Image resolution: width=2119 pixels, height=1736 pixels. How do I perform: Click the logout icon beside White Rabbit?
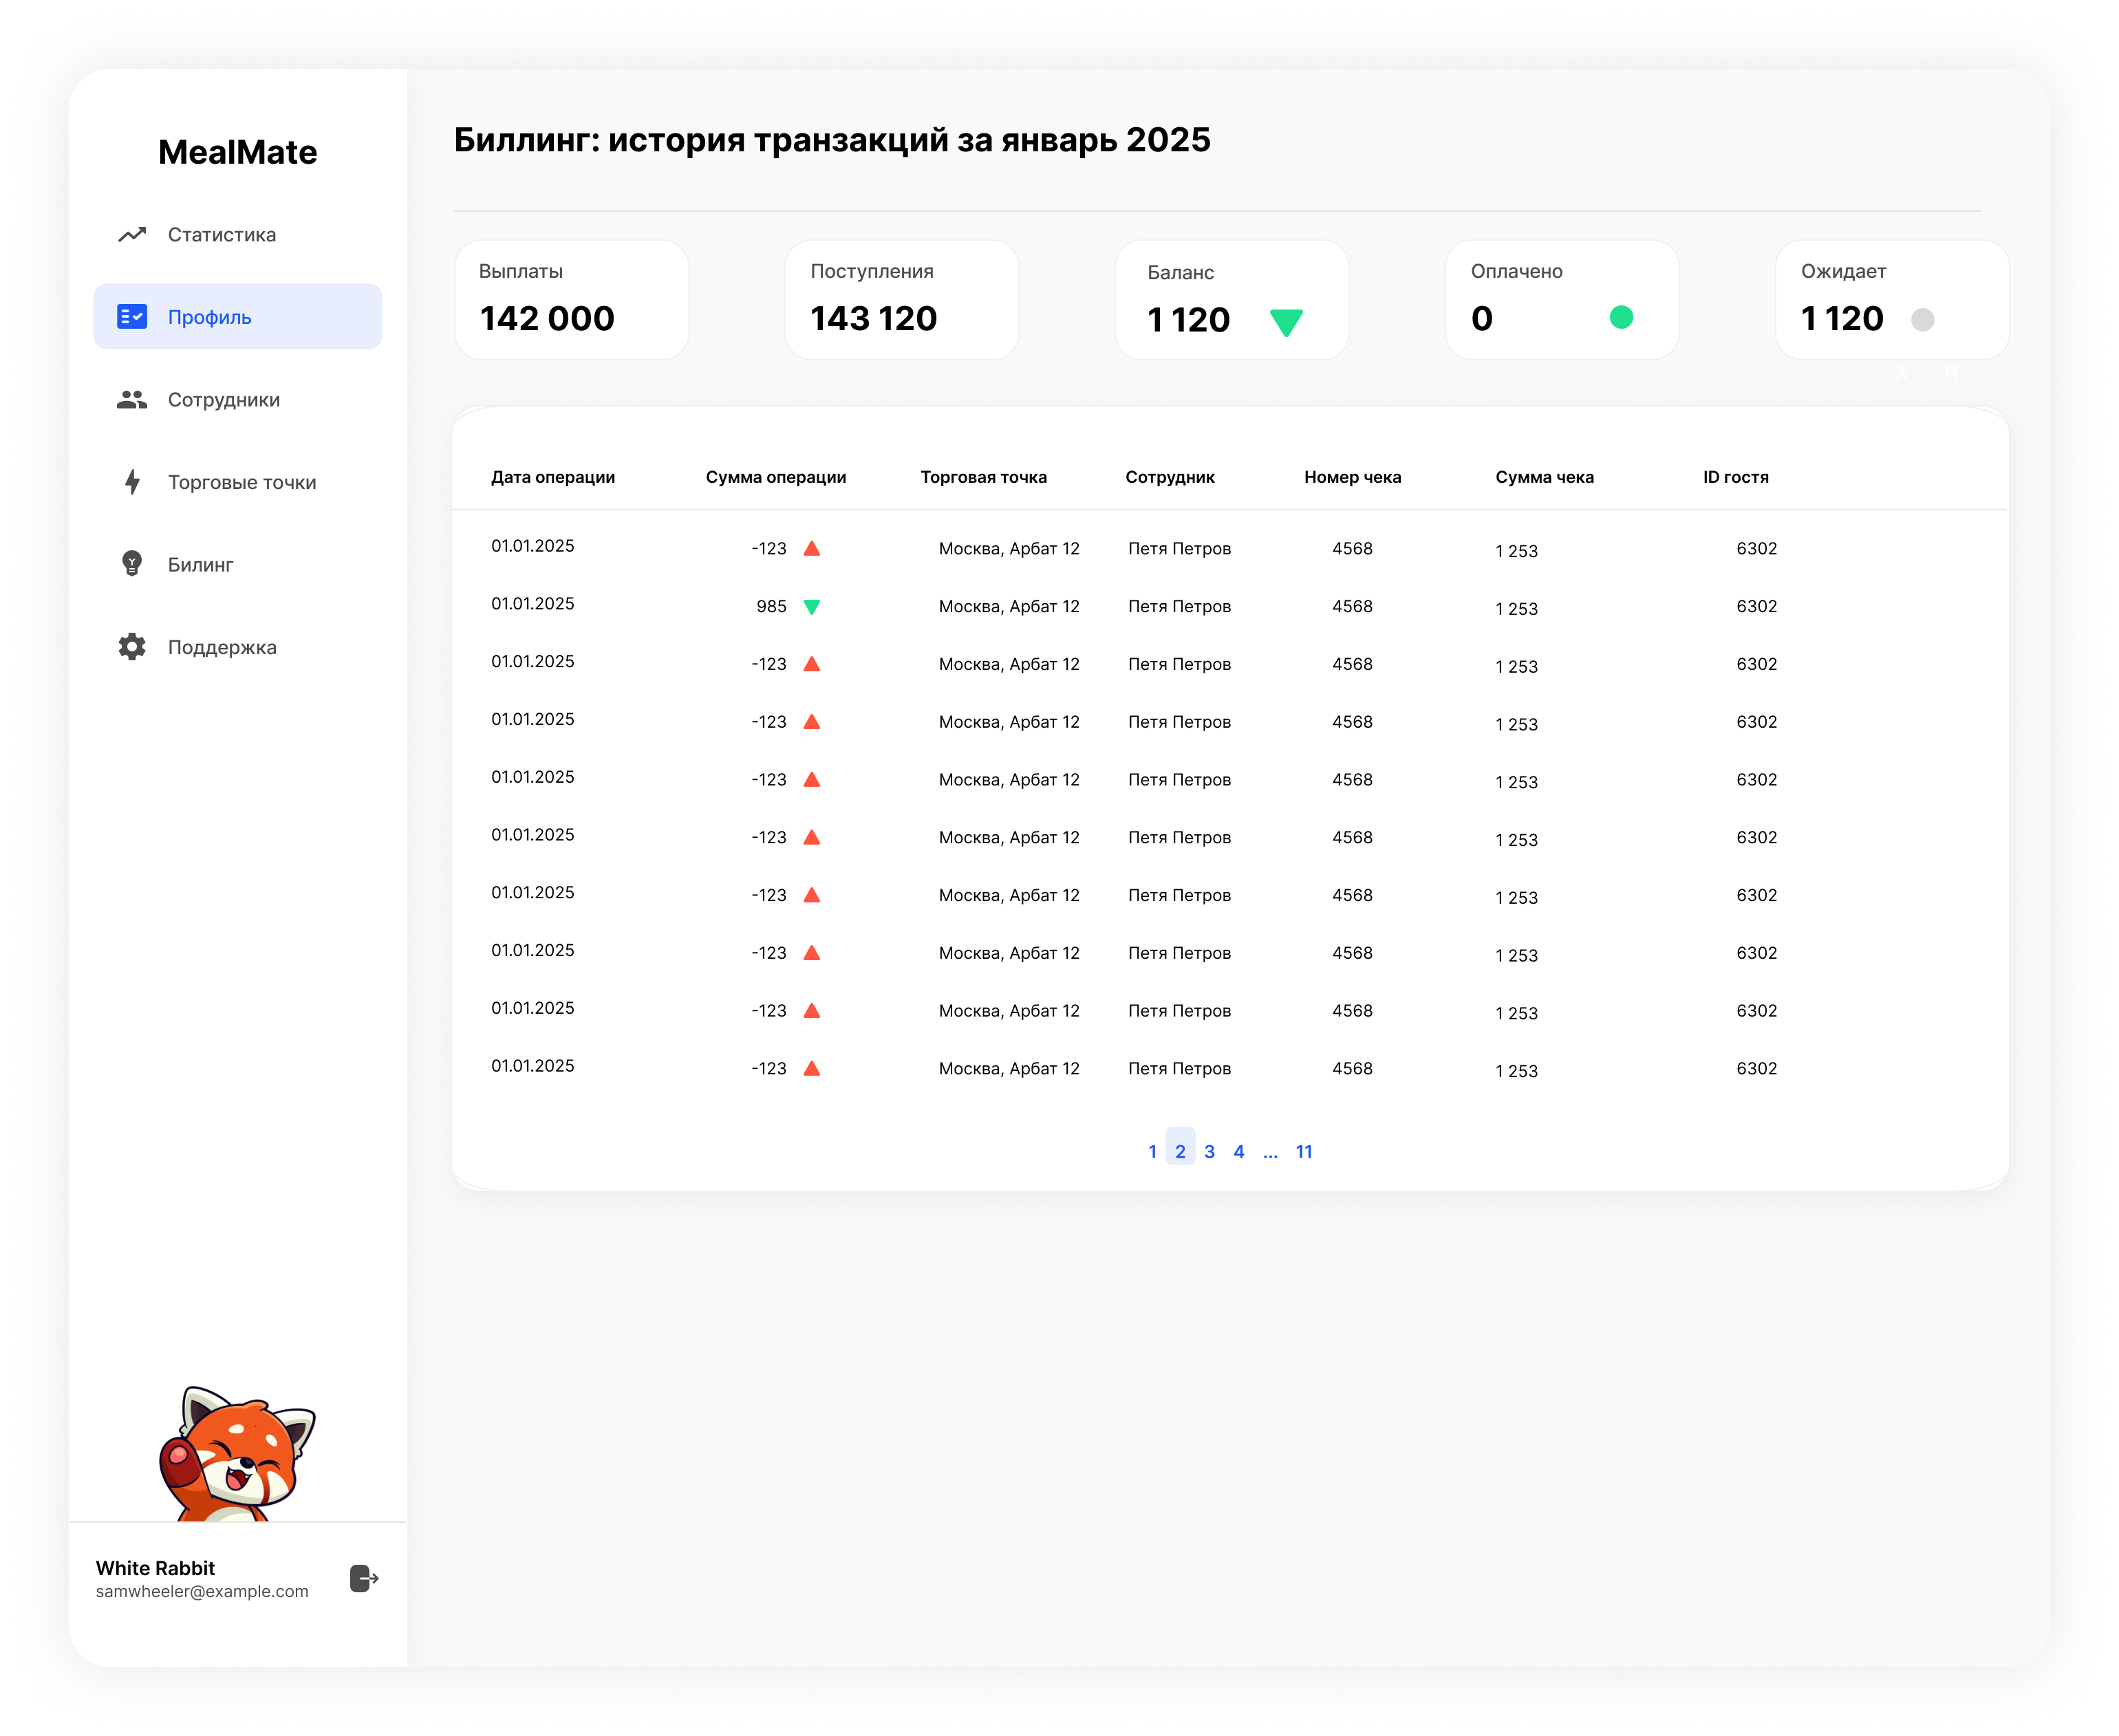click(364, 1578)
